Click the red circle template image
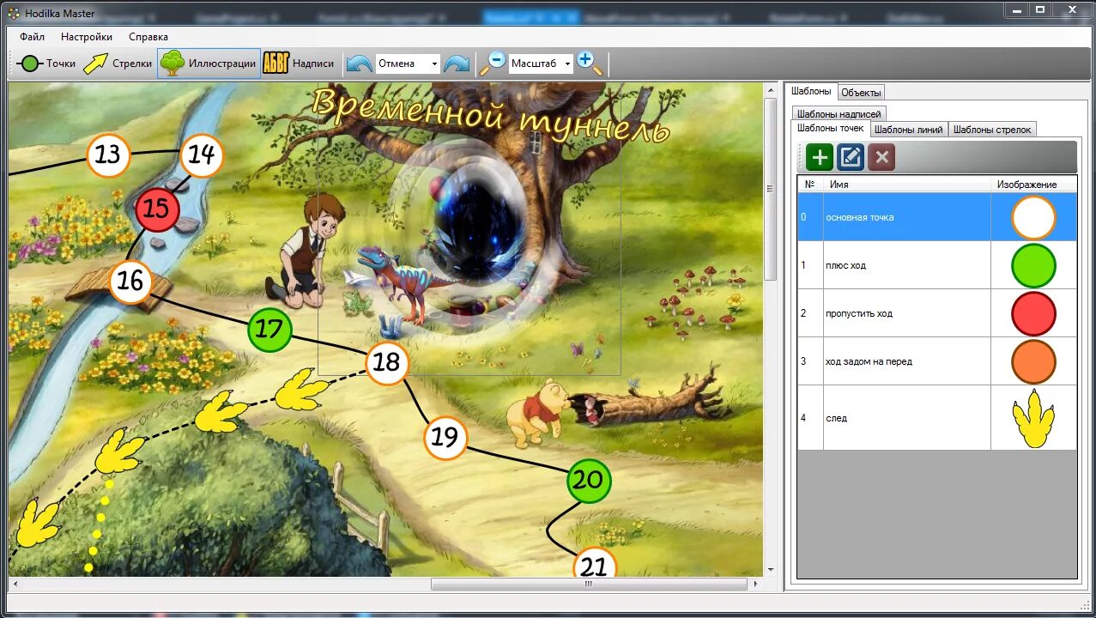The image size is (1096, 618). 1033,313
